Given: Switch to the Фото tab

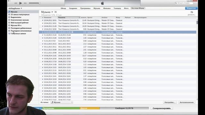Looking at the screenshot, I should [126, 8].
